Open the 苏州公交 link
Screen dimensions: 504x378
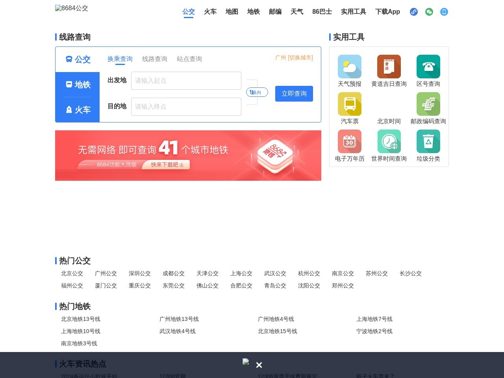coord(377,273)
